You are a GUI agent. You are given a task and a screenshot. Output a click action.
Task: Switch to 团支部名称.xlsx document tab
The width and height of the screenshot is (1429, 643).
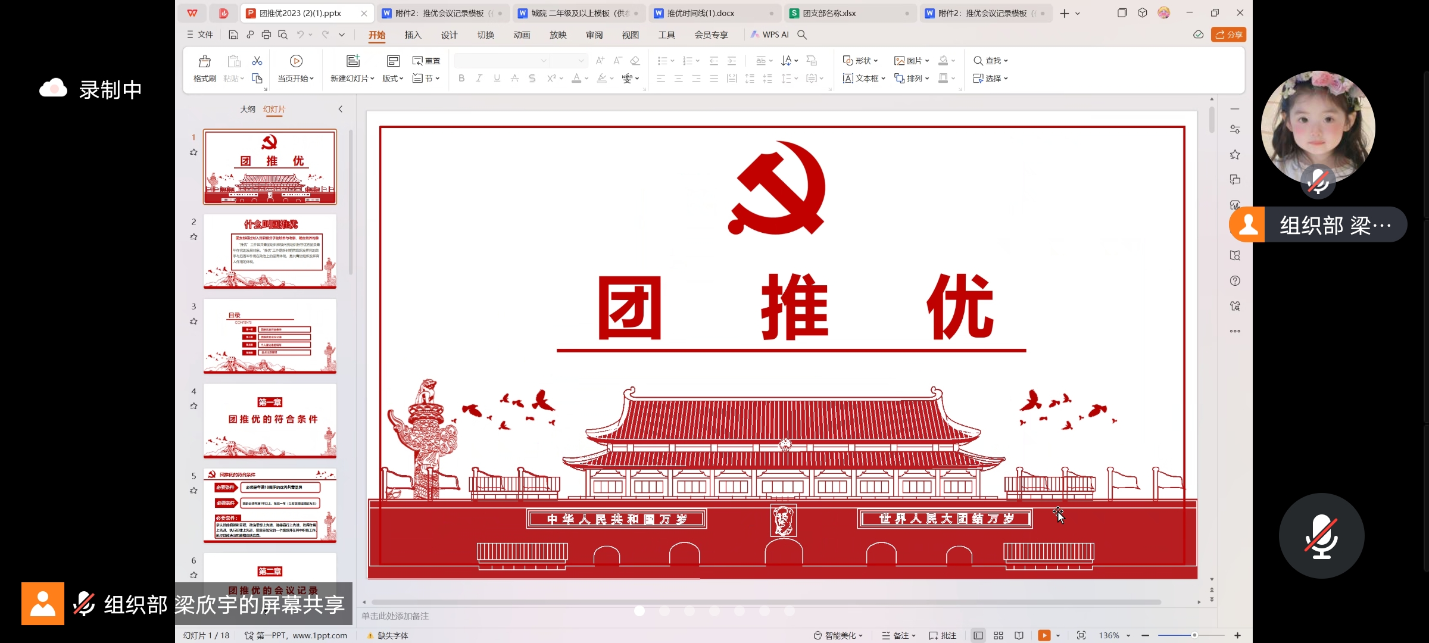click(850, 13)
